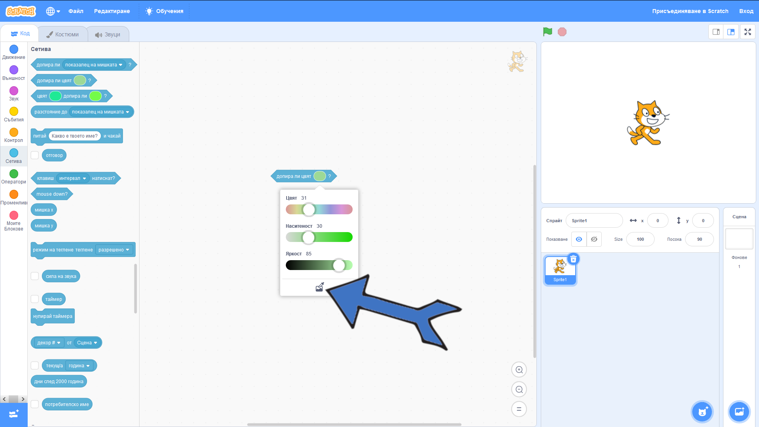
Task: Switch to small stage layout
Action: click(716, 32)
